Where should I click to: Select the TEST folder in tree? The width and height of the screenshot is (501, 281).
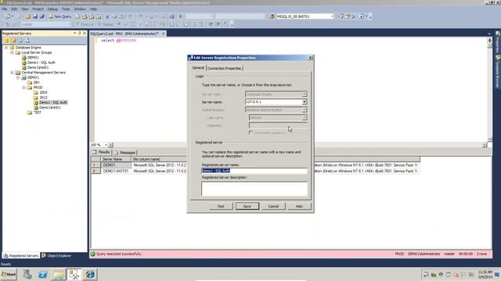[x=38, y=112]
